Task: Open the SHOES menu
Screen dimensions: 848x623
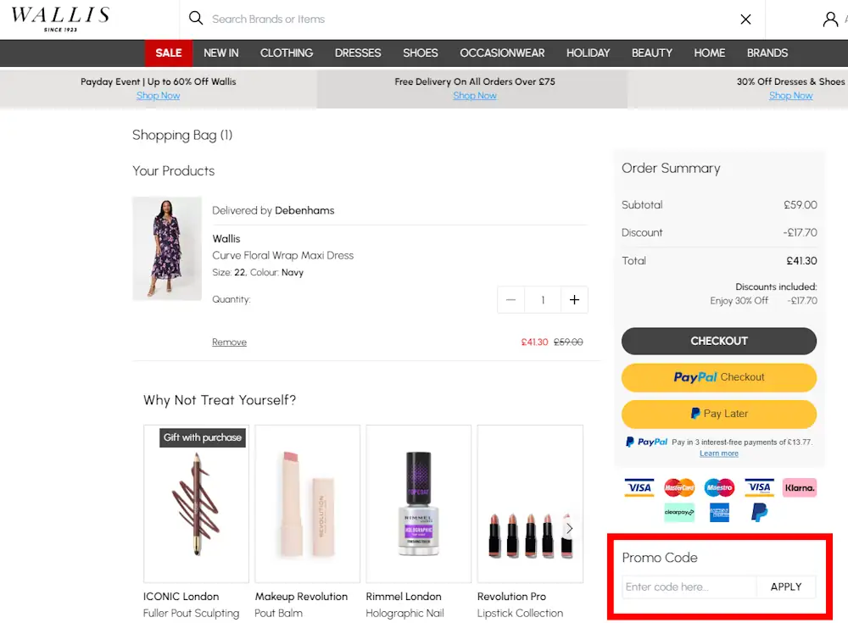Action: (x=421, y=53)
